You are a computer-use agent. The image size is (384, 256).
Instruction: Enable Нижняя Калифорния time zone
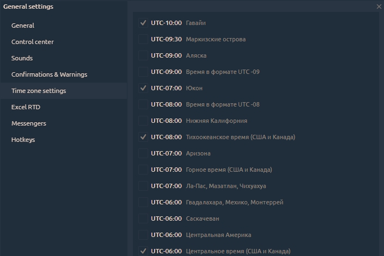[x=143, y=121]
